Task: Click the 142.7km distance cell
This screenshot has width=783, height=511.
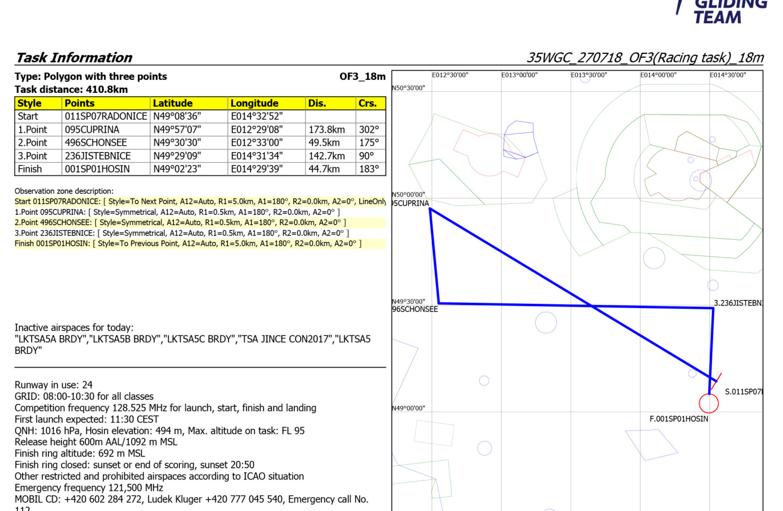Action: click(326, 156)
